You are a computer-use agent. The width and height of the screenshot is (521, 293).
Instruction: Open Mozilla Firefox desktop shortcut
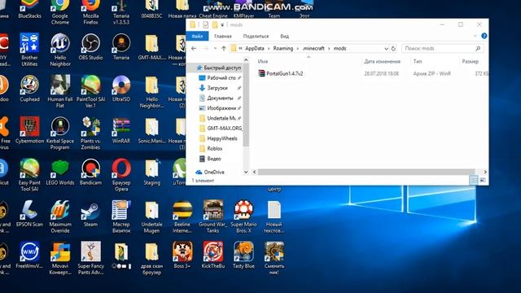coord(90,12)
